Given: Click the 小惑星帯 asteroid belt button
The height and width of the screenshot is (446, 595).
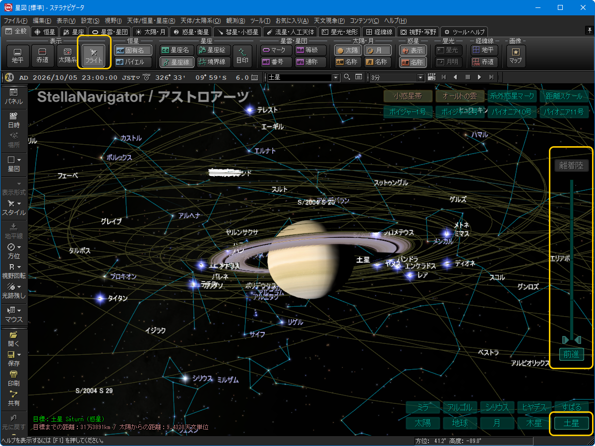Looking at the screenshot, I should [x=408, y=96].
